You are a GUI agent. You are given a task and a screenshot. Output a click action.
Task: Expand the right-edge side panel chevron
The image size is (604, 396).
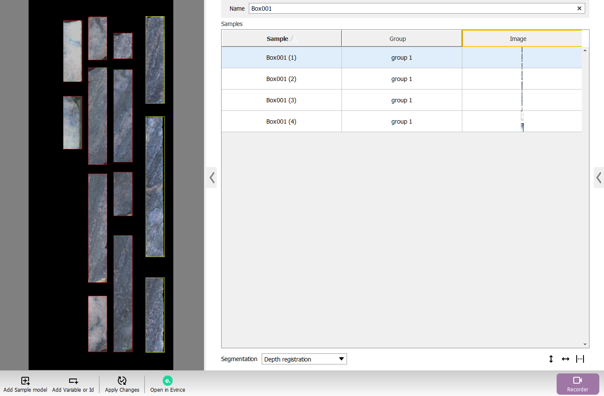(599, 177)
